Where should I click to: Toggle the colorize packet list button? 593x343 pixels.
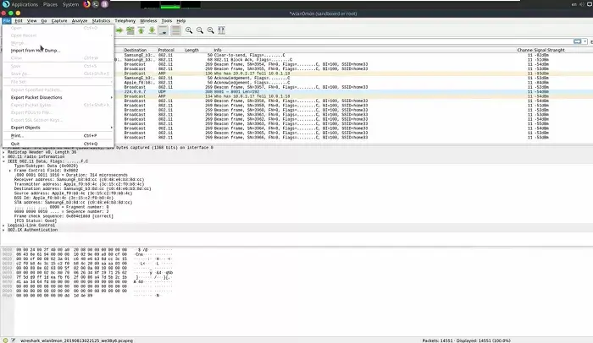click(175, 30)
